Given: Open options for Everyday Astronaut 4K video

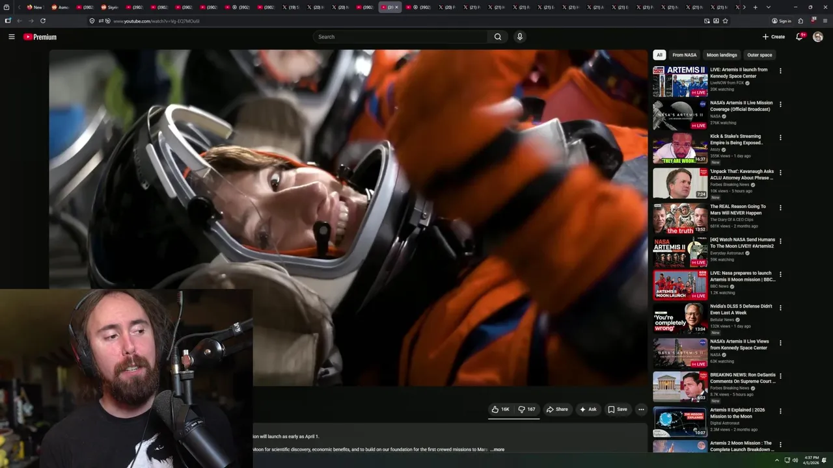Looking at the screenshot, I should (780, 241).
